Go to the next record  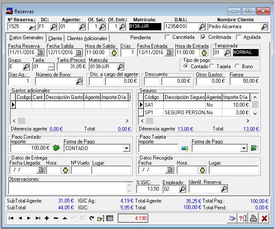[29, 218]
